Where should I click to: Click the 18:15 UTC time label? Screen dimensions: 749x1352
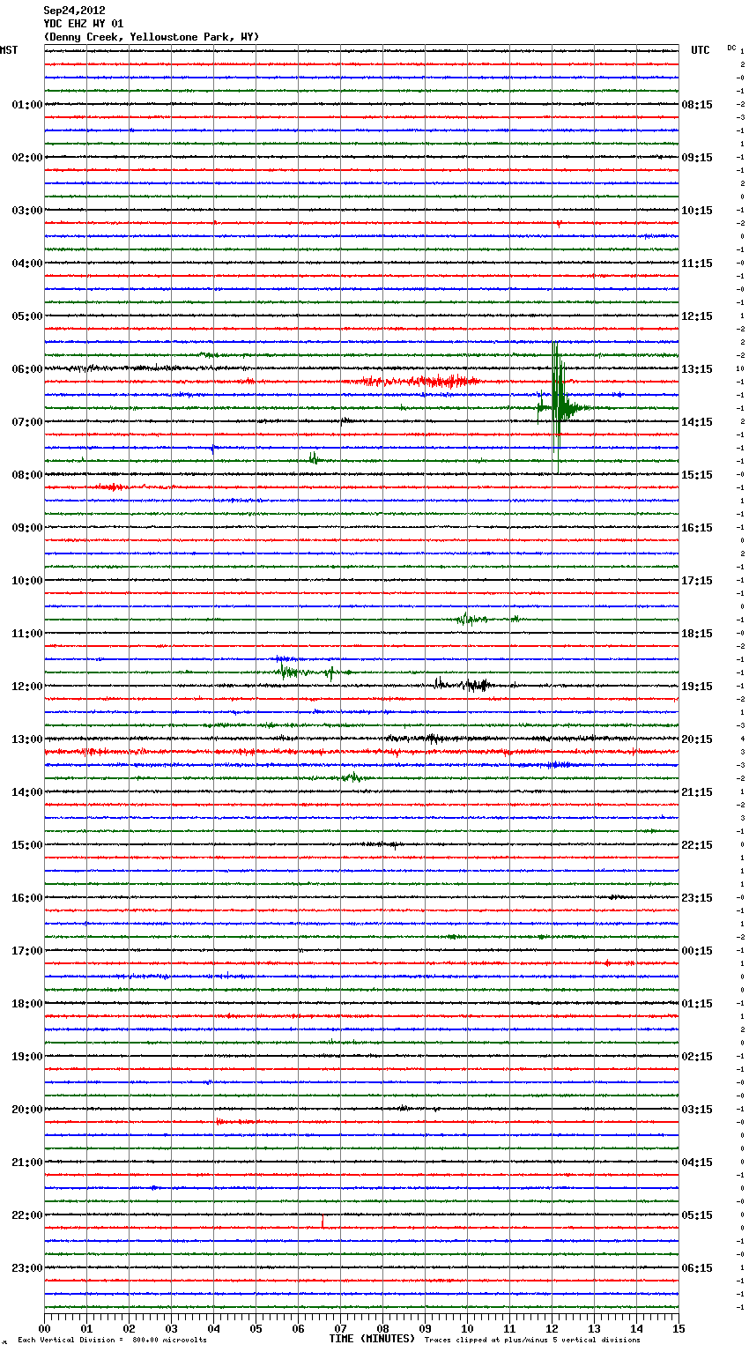click(x=697, y=634)
